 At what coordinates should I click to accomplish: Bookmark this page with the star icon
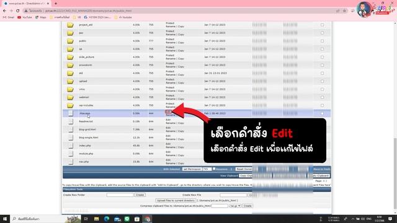[344, 11]
